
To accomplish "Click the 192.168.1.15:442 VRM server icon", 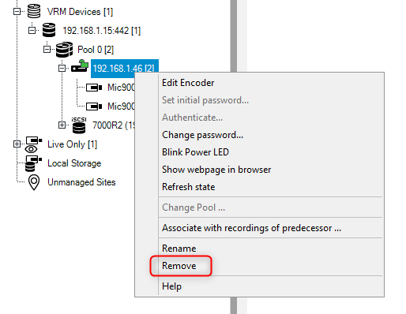I will pyautogui.click(x=49, y=30).
